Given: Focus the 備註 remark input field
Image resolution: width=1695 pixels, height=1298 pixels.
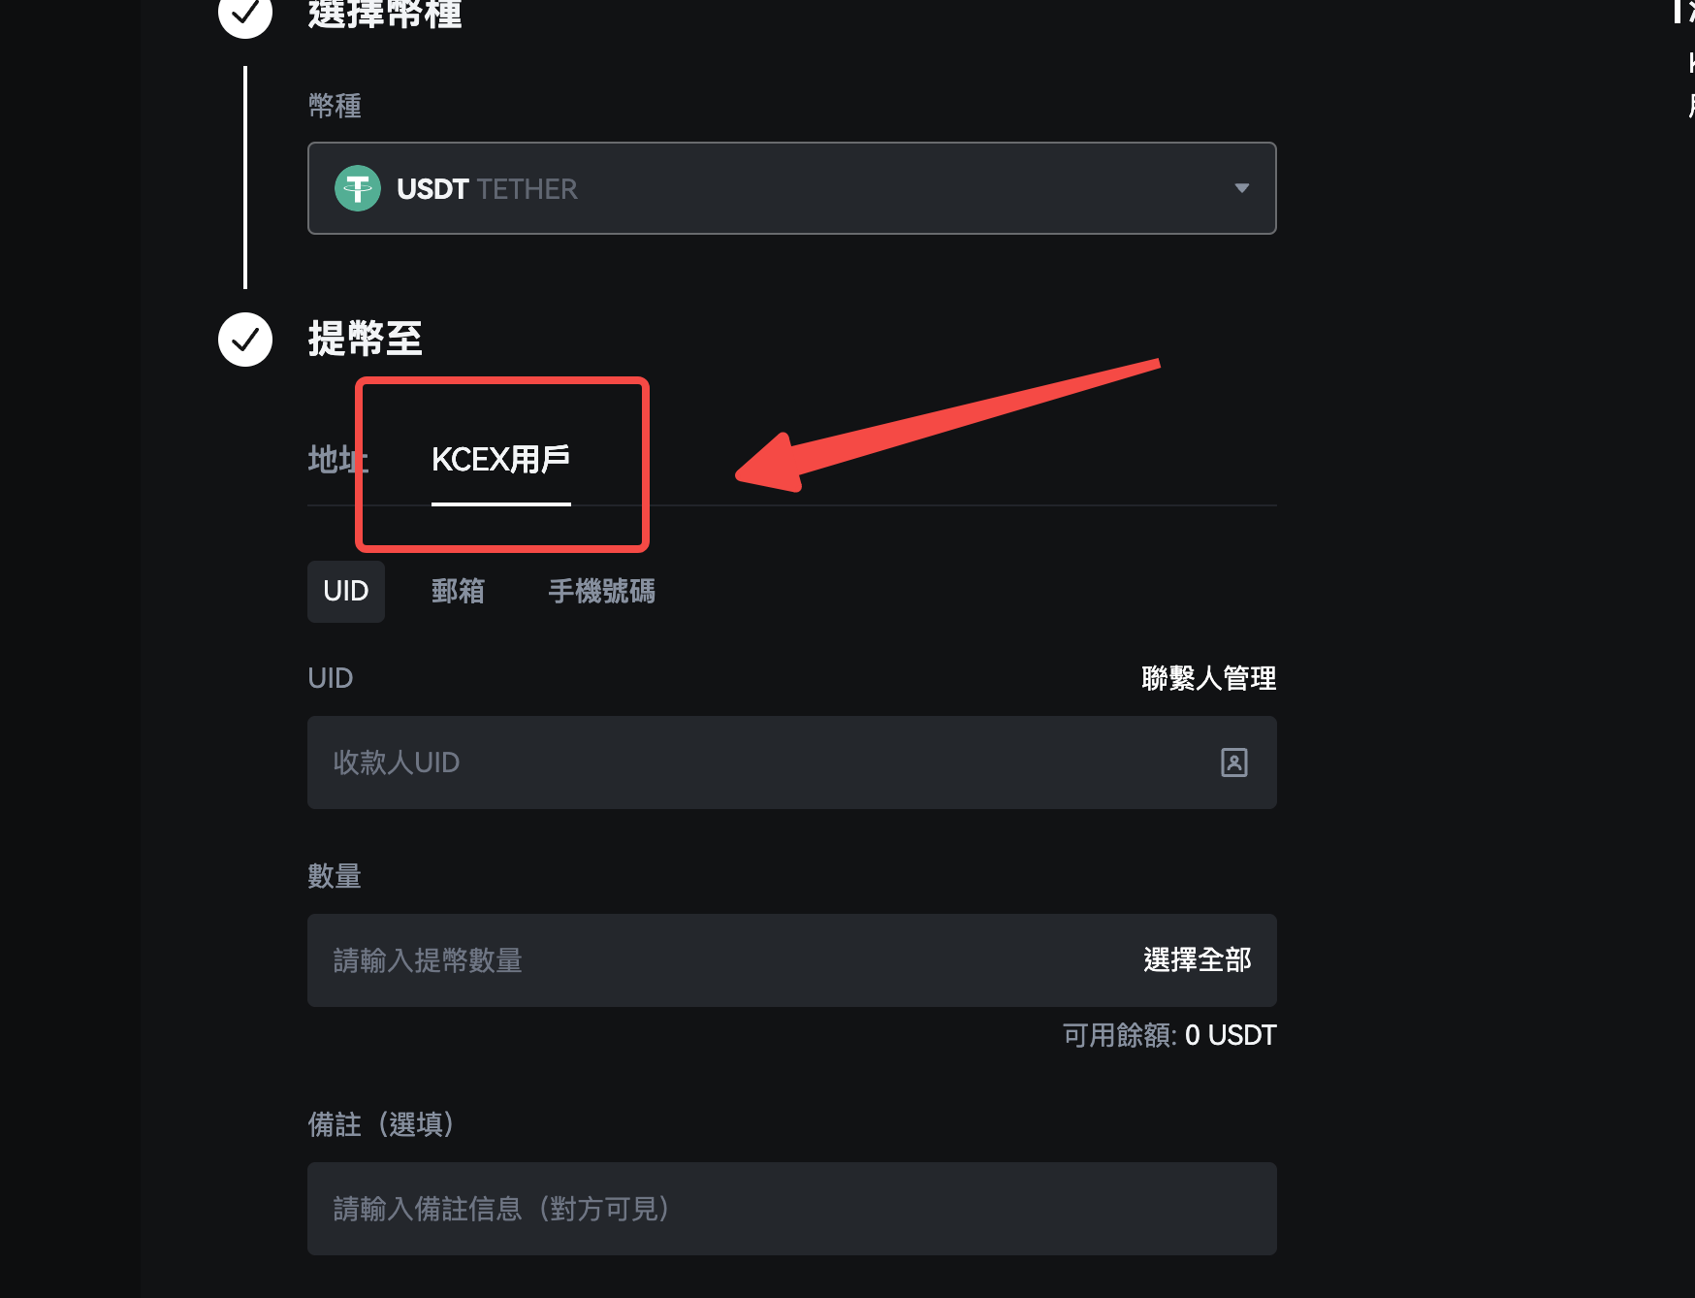Looking at the screenshot, I should (x=791, y=1209).
